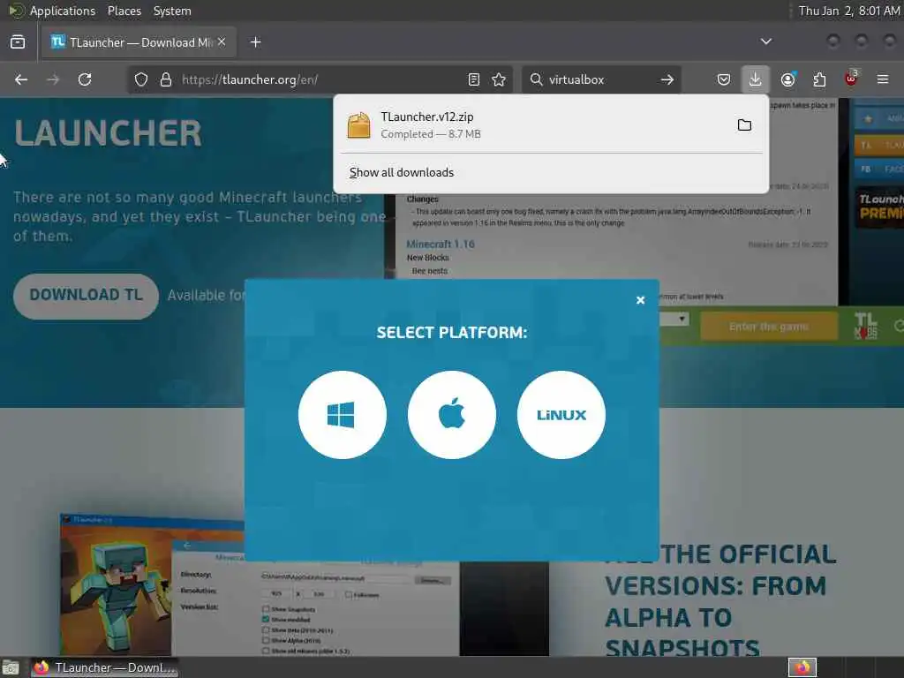Focus the search box containing virtualbox
Screen dimensions: 904x678
[599, 79]
